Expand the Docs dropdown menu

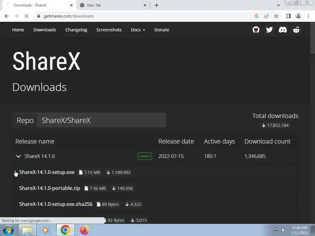(138, 30)
